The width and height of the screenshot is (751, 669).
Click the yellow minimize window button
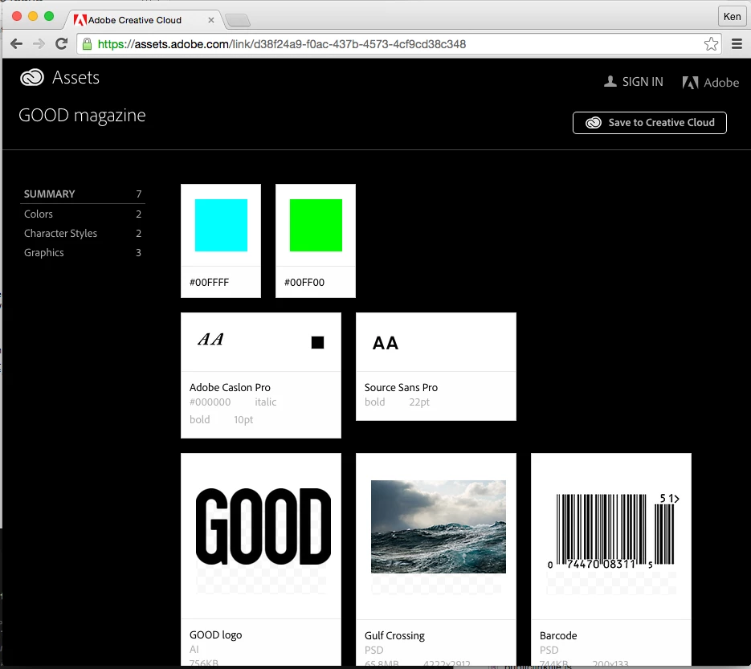click(x=33, y=16)
